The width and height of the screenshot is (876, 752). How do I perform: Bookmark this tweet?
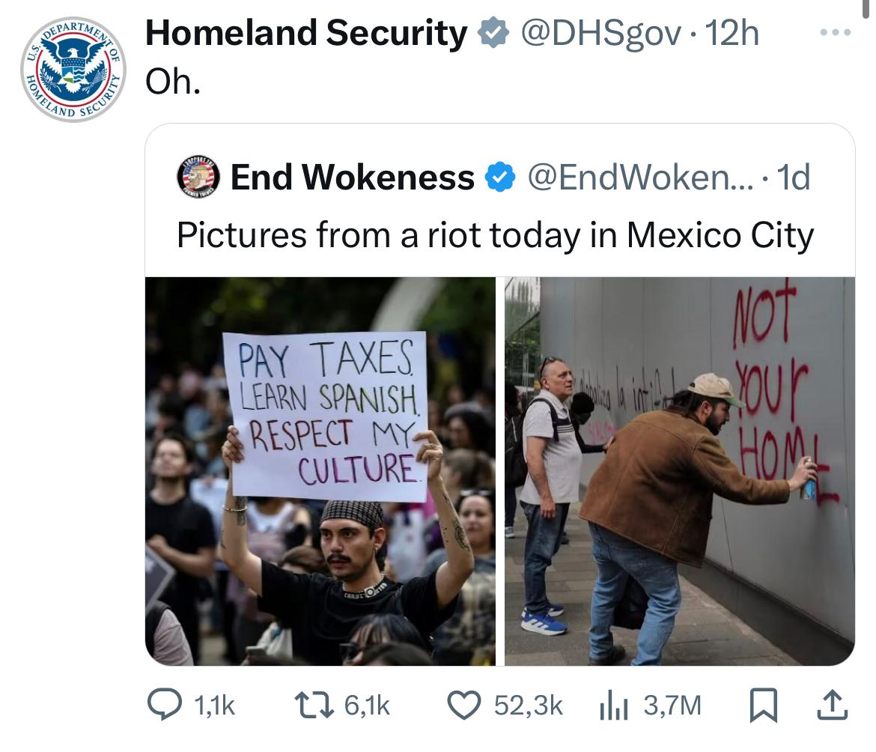pos(763,705)
